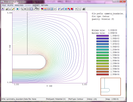This screenshot has width=133, height=102.
Task: Click the yellow pencil edit icon
Action: [13, 9]
